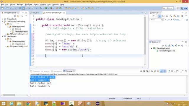Screen dimensions: 189x106
Task: Click the Java perspective button
Action: click(x=184, y=8)
